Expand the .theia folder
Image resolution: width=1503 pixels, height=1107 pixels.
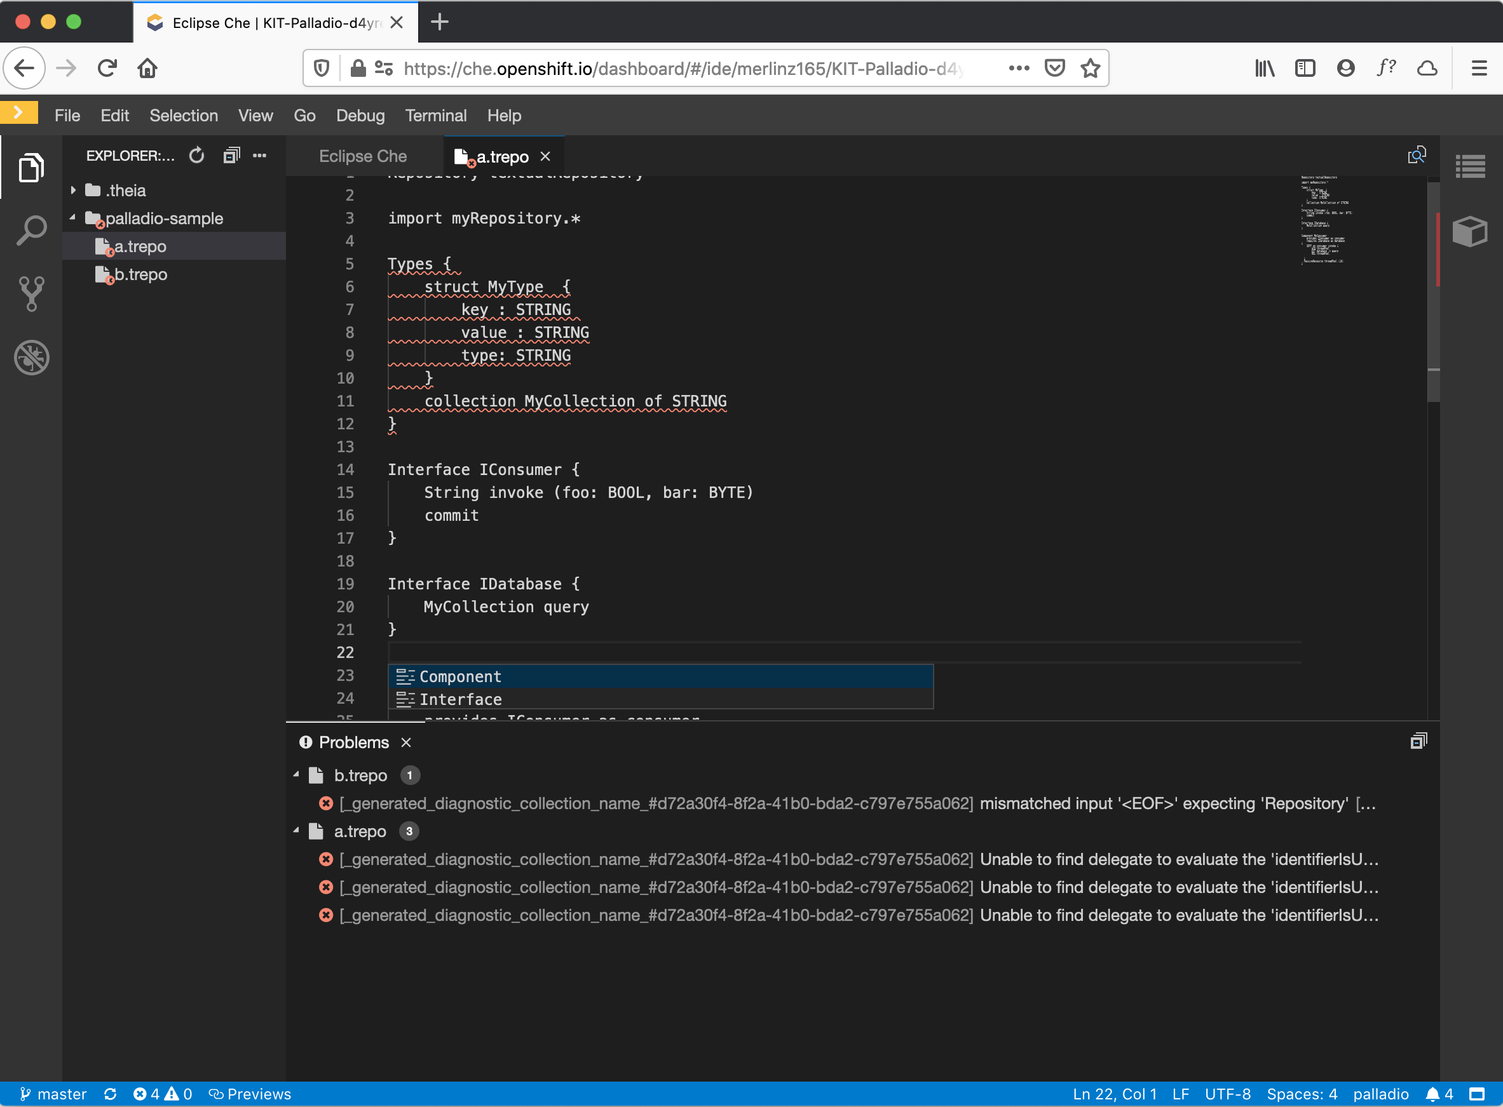coord(73,191)
